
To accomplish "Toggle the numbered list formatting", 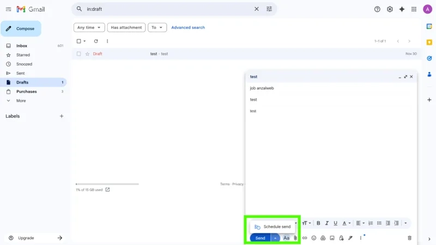I will 371,223.
